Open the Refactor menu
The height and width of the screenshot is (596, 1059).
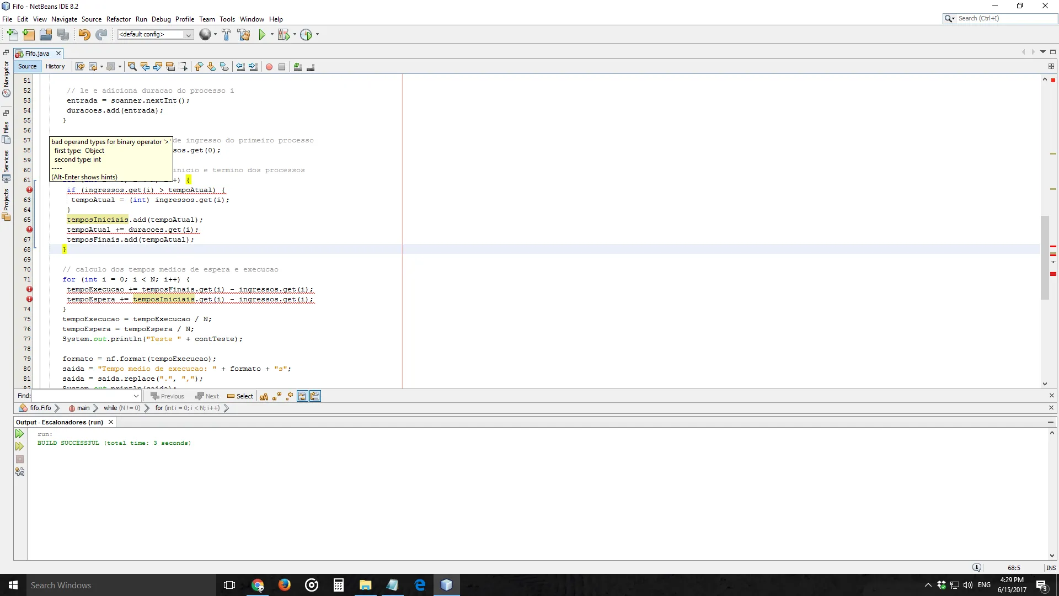click(x=119, y=19)
